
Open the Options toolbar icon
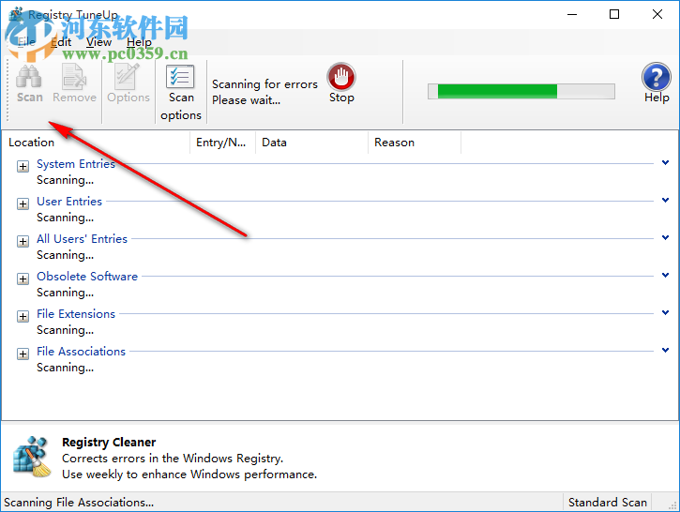click(128, 77)
